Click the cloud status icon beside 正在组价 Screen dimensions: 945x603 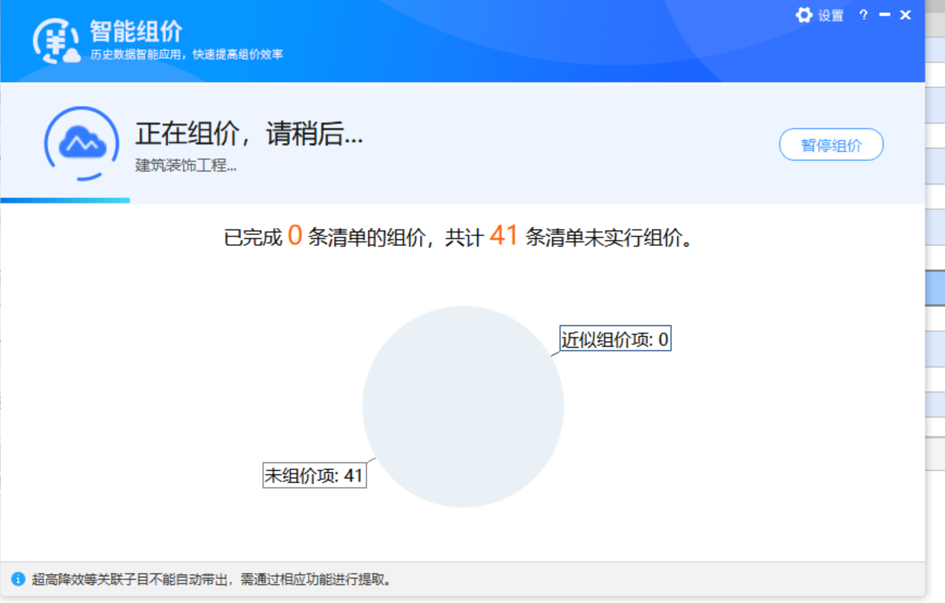tap(82, 143)
